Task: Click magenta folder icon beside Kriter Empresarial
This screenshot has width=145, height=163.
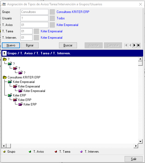Action: pyautogui.click(x=21, y=91)
